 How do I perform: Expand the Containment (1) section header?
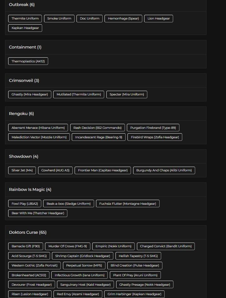(25, 47)
